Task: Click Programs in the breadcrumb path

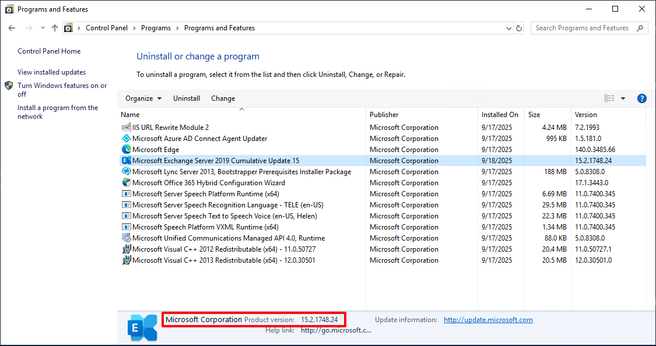Action: [156, 28]
